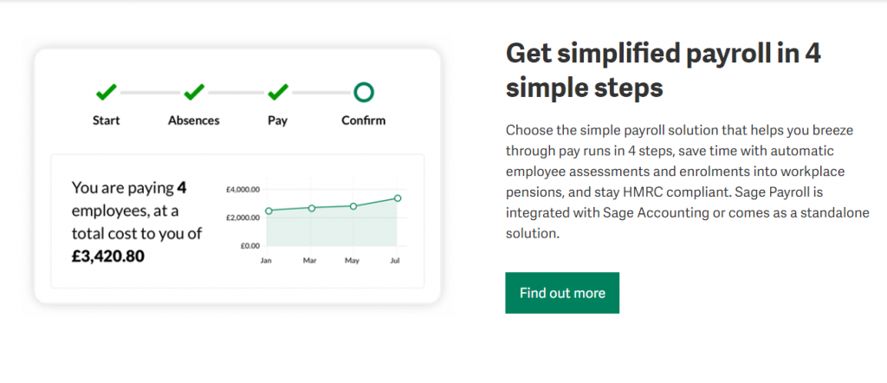Click the £4,000.00 axis label
This screenshot has width=887, height=383.
243,189
